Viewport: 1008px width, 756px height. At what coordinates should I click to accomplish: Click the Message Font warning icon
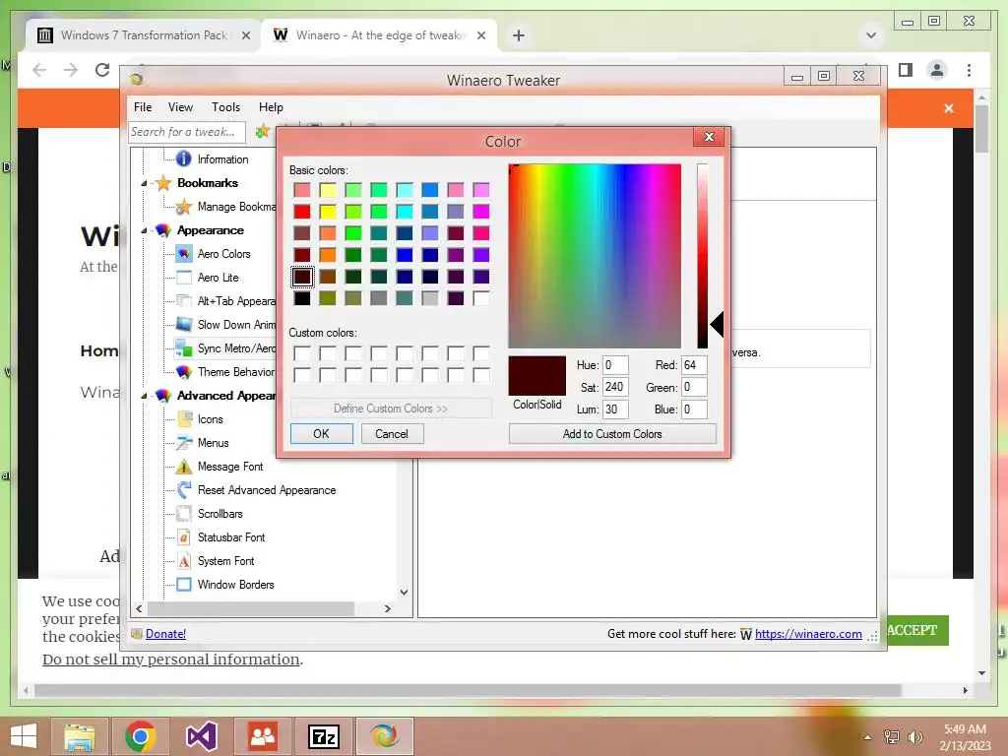184,466
